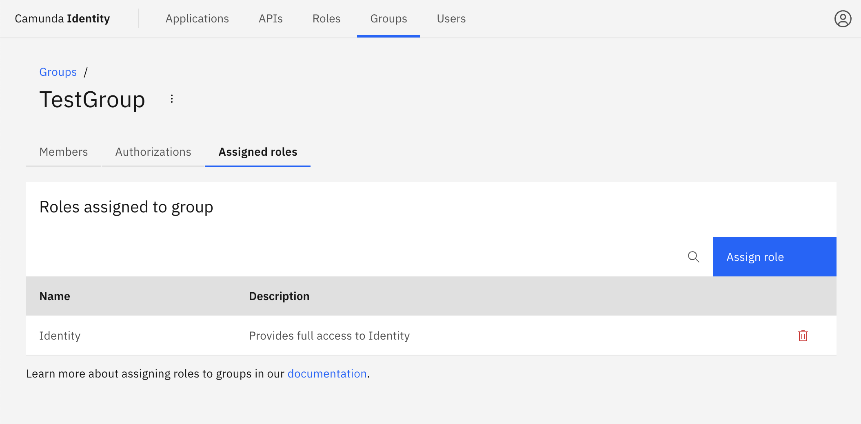The width and height of the screenshot is (861, 424).
Task: Click the magnifier icon near Assign role
Action: click(x=694, y=257)
